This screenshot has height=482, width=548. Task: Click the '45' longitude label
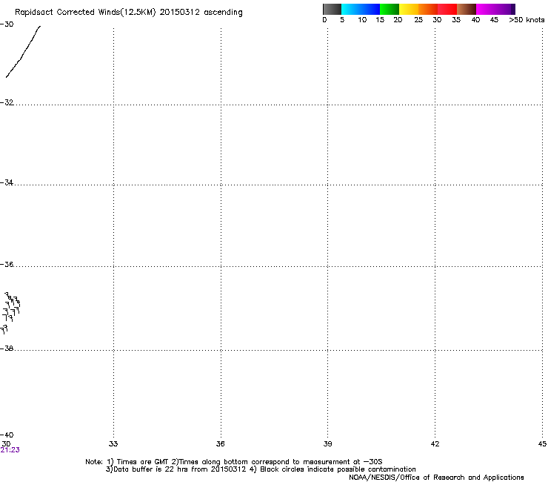tap(542, 444)
